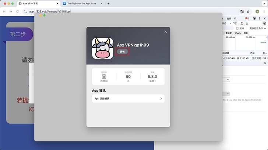
Task: Expand the App 詳細資訊 row
Action: pyautogui.click(x=128, y=99)
